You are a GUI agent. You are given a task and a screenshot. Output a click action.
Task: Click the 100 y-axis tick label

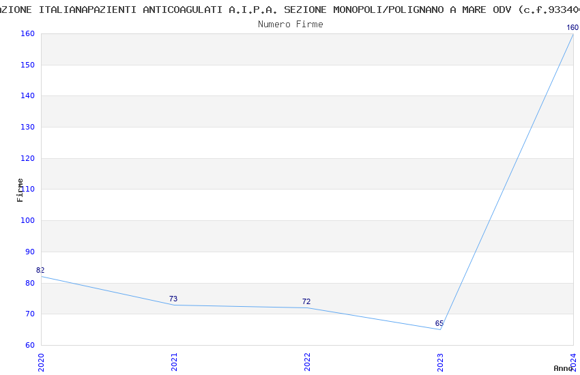coord(28,220)
